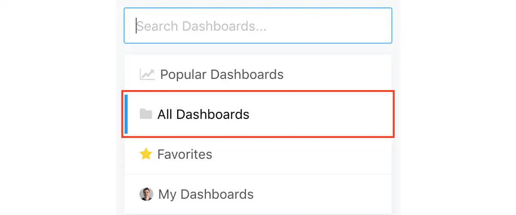Click blank area right of My Dashboards row
516x215 pixels.
pos(322,194)
